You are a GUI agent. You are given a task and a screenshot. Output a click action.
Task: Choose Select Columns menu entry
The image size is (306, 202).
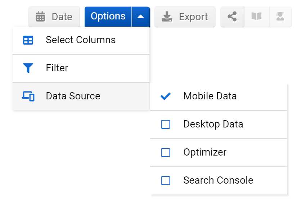pyautogui.click(x=81, y=40)
